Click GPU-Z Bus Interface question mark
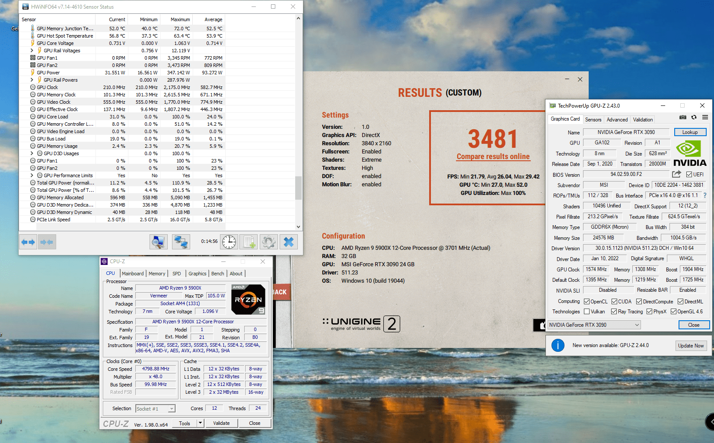 [705, 195]
